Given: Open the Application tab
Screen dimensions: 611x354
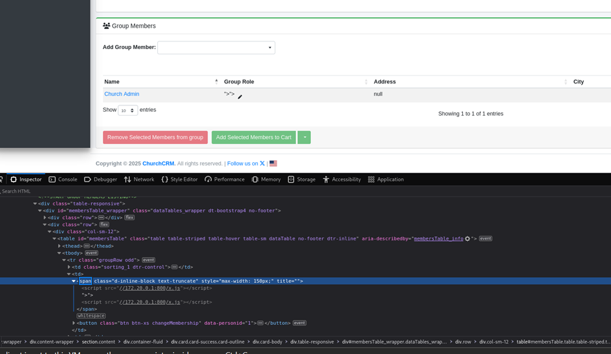Looking at the screenshot, I should [x=386, y=180].
